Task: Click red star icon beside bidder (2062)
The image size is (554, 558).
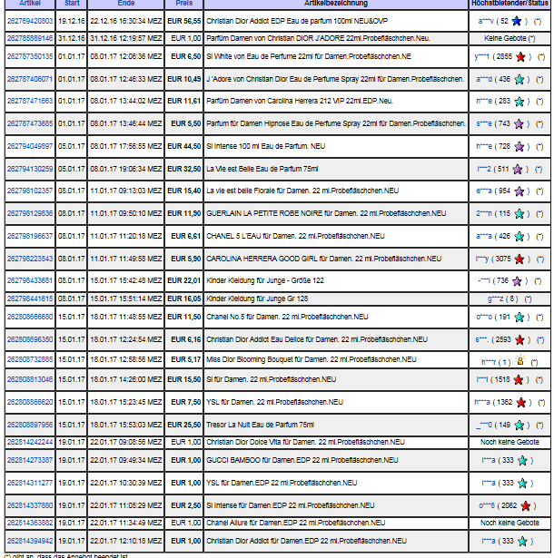Action: click(x=525, y=505)
